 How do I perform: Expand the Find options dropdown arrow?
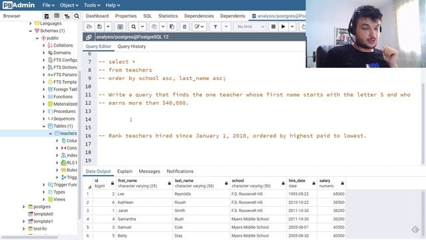point(142,27)
